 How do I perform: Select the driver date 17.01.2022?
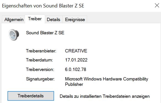pyautogui.click(x=76, y=60)
